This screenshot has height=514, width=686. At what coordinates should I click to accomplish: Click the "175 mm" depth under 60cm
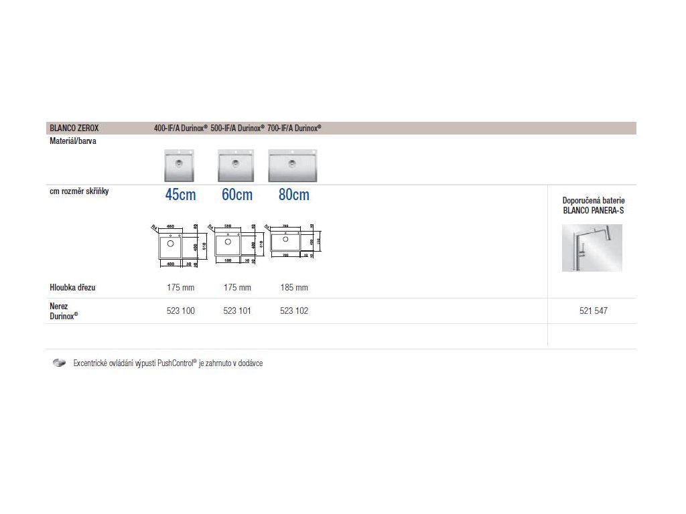click(x=237, y=288)
